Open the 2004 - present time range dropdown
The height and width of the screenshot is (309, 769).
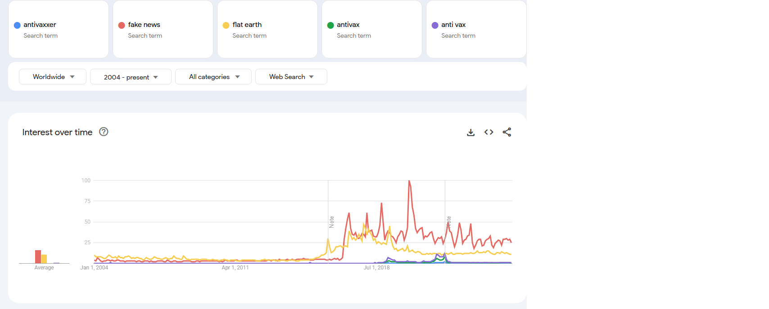131,77
